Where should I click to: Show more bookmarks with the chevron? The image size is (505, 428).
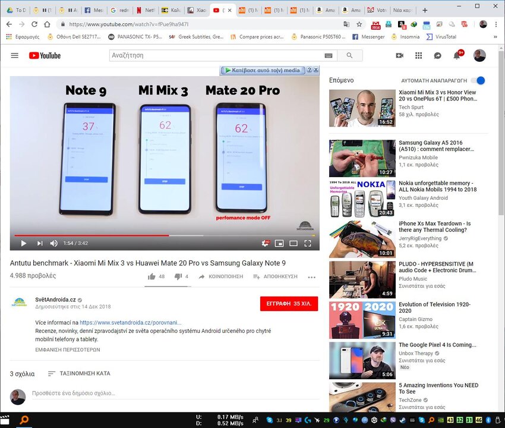click(495, 37)
